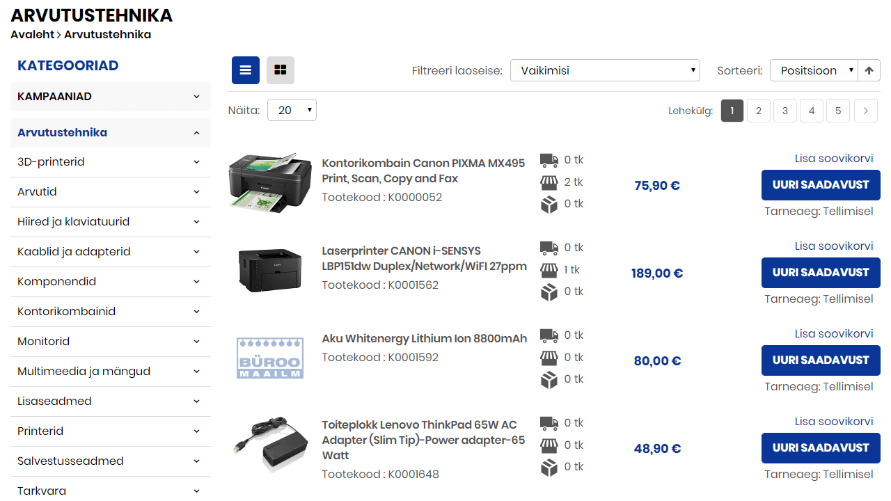This screenshot has height=501, width=891.
Task: Select current page 1 button
Action: (x=732, y=111)
